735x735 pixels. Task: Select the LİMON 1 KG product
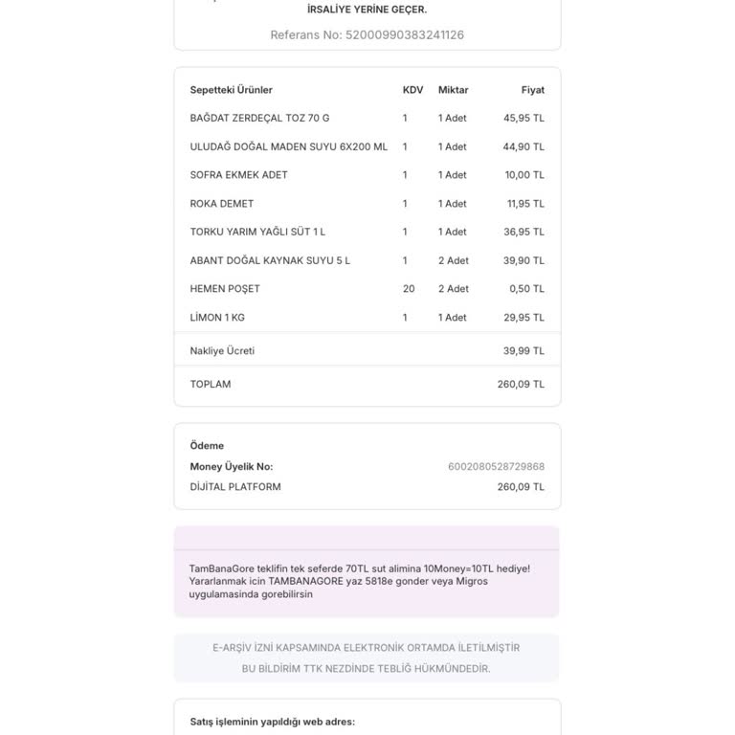click(217, 318)
